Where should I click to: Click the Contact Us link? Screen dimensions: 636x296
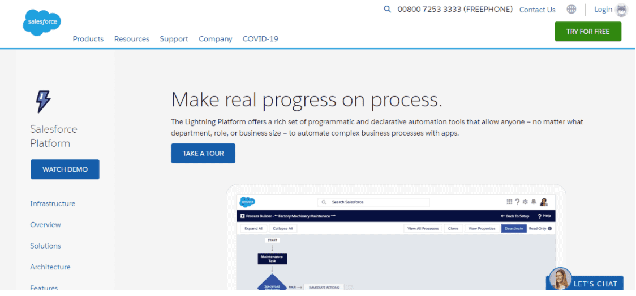538,10
